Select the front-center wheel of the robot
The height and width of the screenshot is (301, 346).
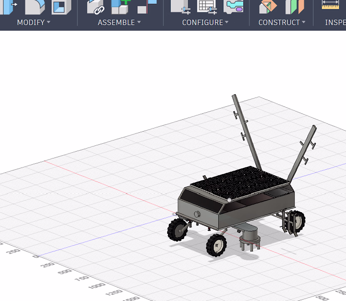[x=216, y=245]
